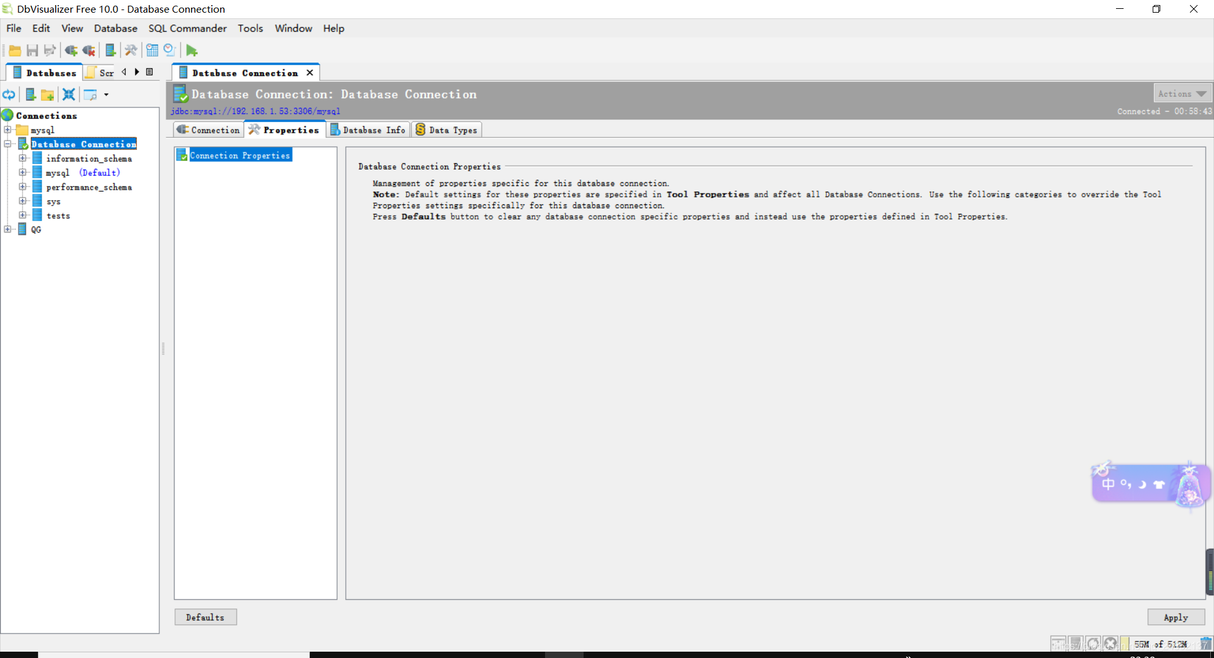Click the Connected 00:58:43 status text
This screenshot has width=1214, height=658.
1165,111
